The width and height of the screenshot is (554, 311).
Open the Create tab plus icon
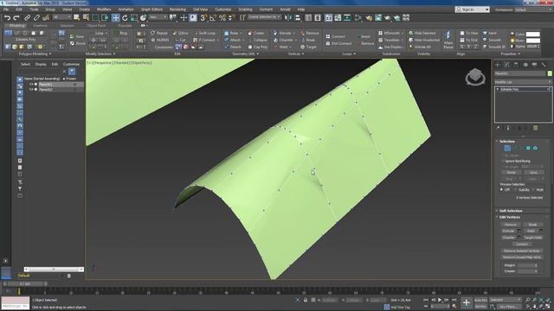(498, 65)
